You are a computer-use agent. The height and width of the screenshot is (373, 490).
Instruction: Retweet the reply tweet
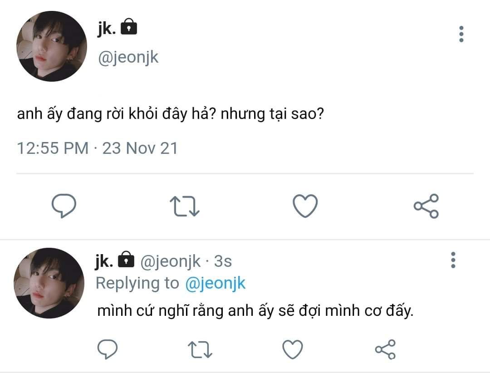coord(200,349)
